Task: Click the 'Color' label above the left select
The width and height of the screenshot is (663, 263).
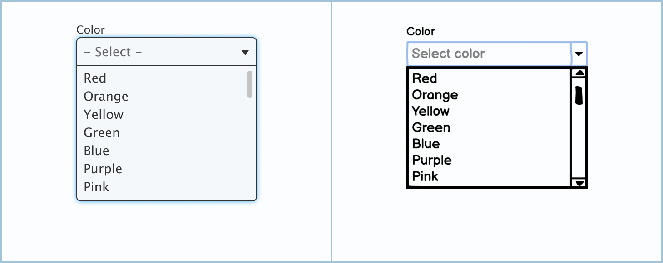Action: [90, 29]
